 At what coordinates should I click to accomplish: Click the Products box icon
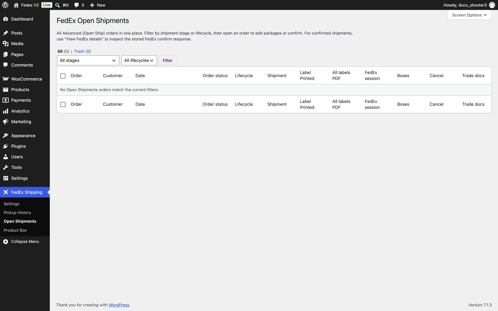tap(6, 90)
